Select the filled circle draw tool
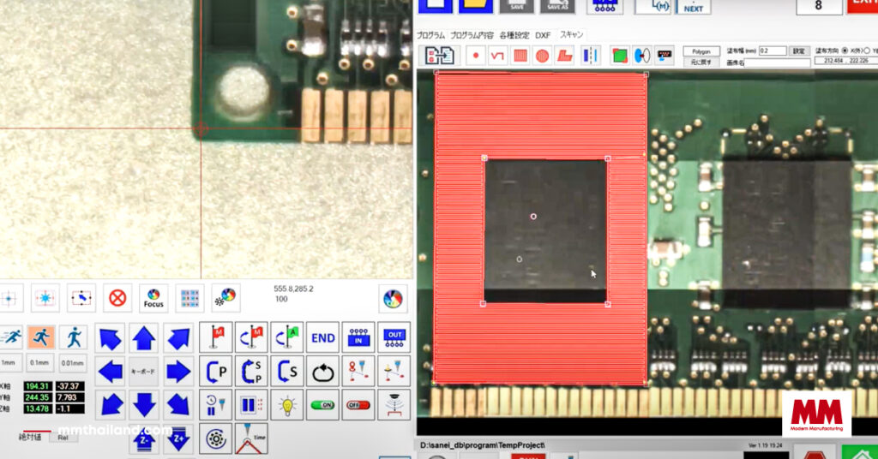 click(x=542, y=57)
